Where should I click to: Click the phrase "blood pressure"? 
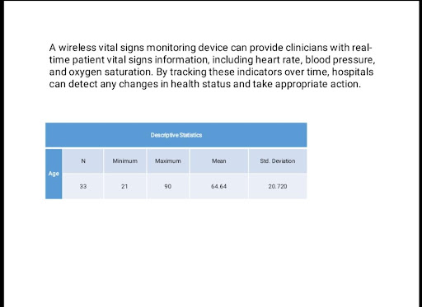[x=340, y=60]
